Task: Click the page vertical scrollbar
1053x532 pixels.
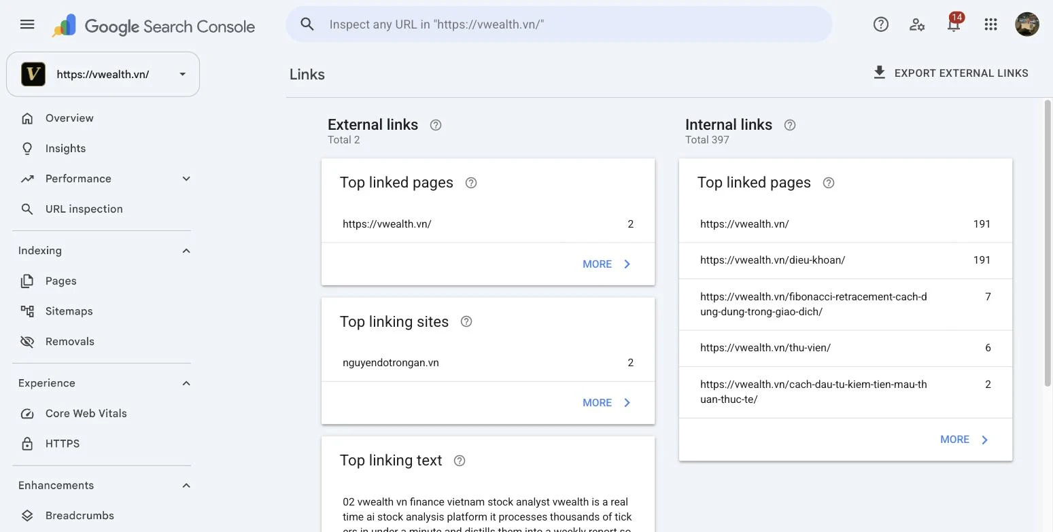Action: click(1048, 243)
